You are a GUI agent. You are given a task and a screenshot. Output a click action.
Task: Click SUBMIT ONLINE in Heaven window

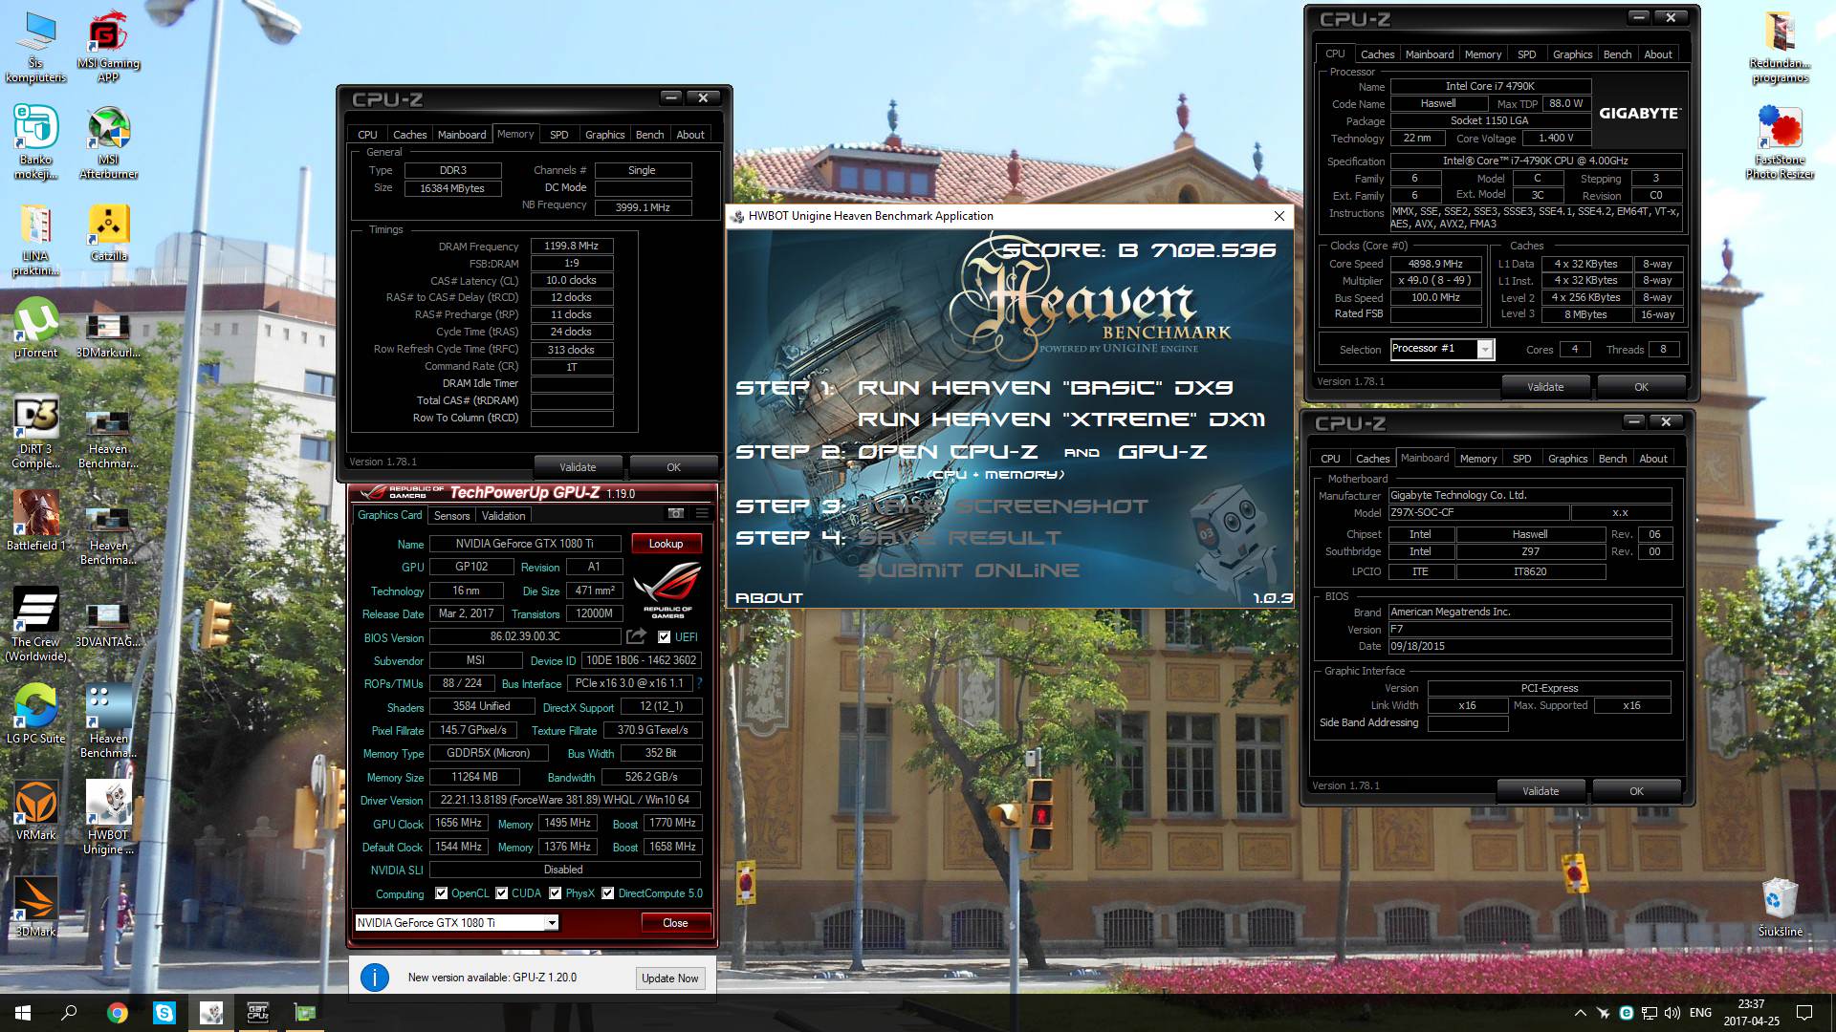point(969,570)
